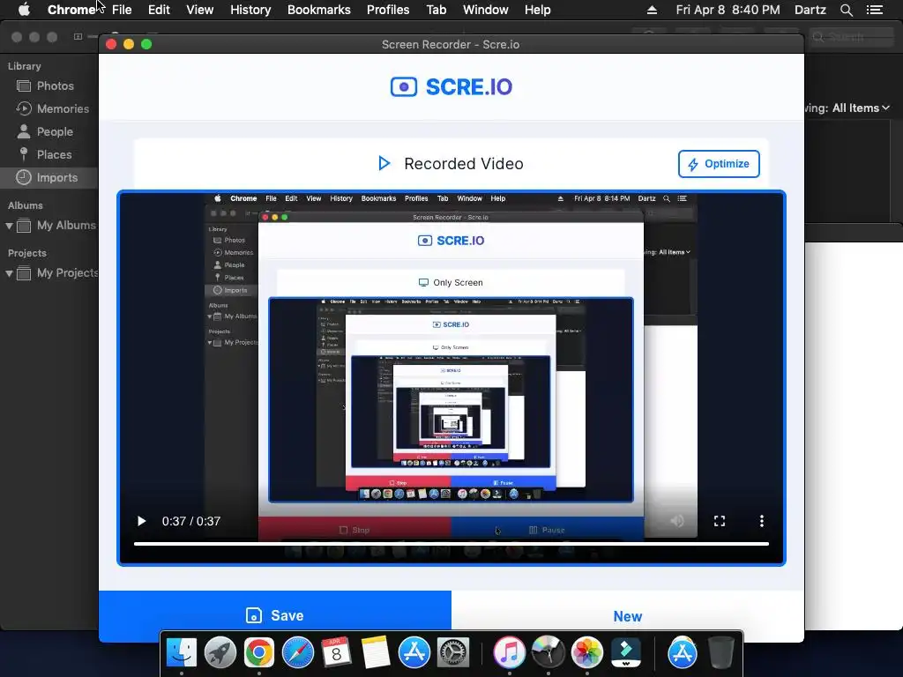The image size is (903, 677).
Task: Mute the recorded video volume
Action: click(x=677, y=521)
